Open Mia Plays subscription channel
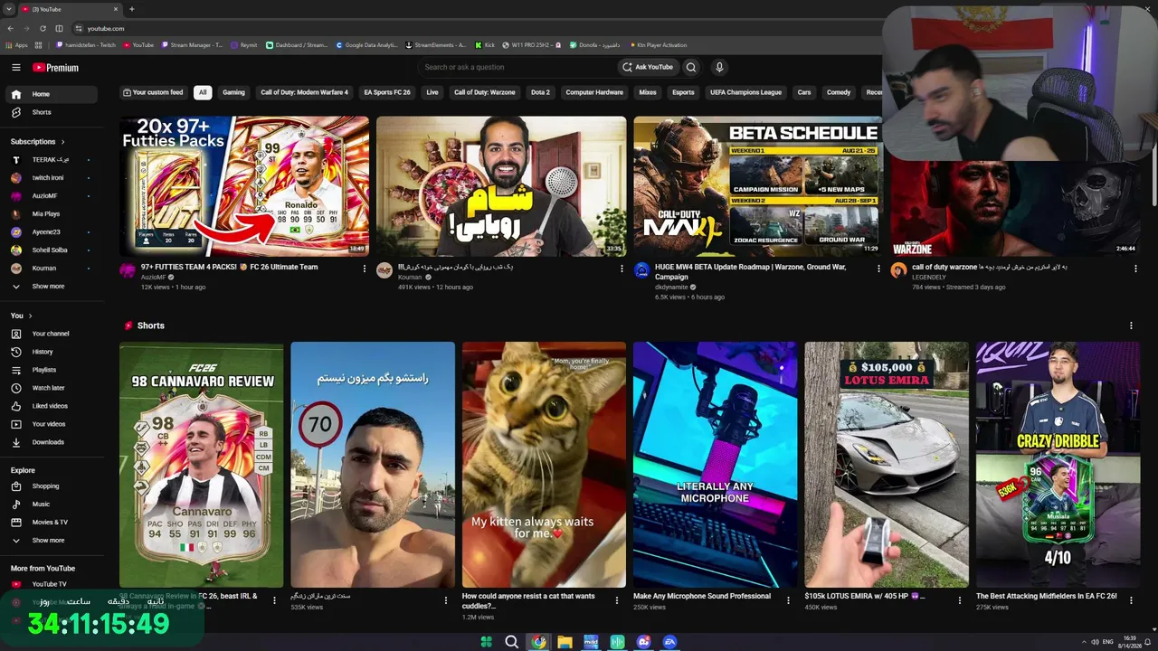Image resolution: width=1158 pixels, height=651 pixels. [51, 214]
